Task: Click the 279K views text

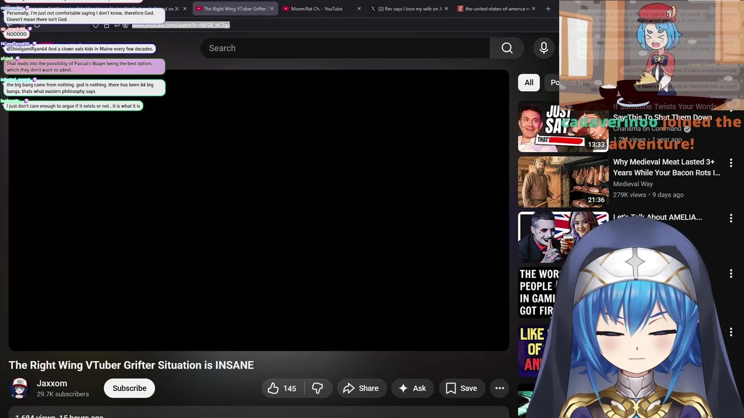Action: (629, 195)
